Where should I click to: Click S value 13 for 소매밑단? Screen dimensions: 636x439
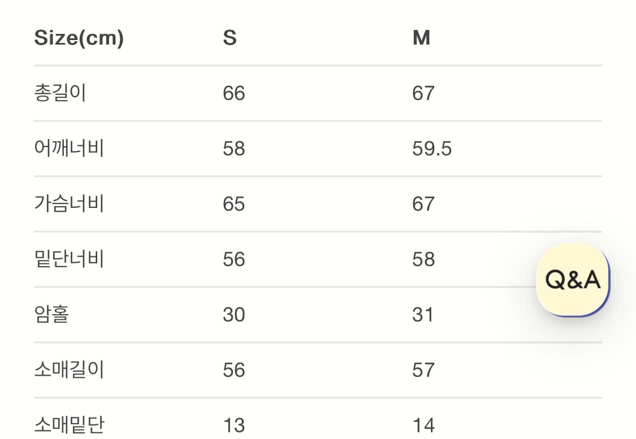coord(234,425)
